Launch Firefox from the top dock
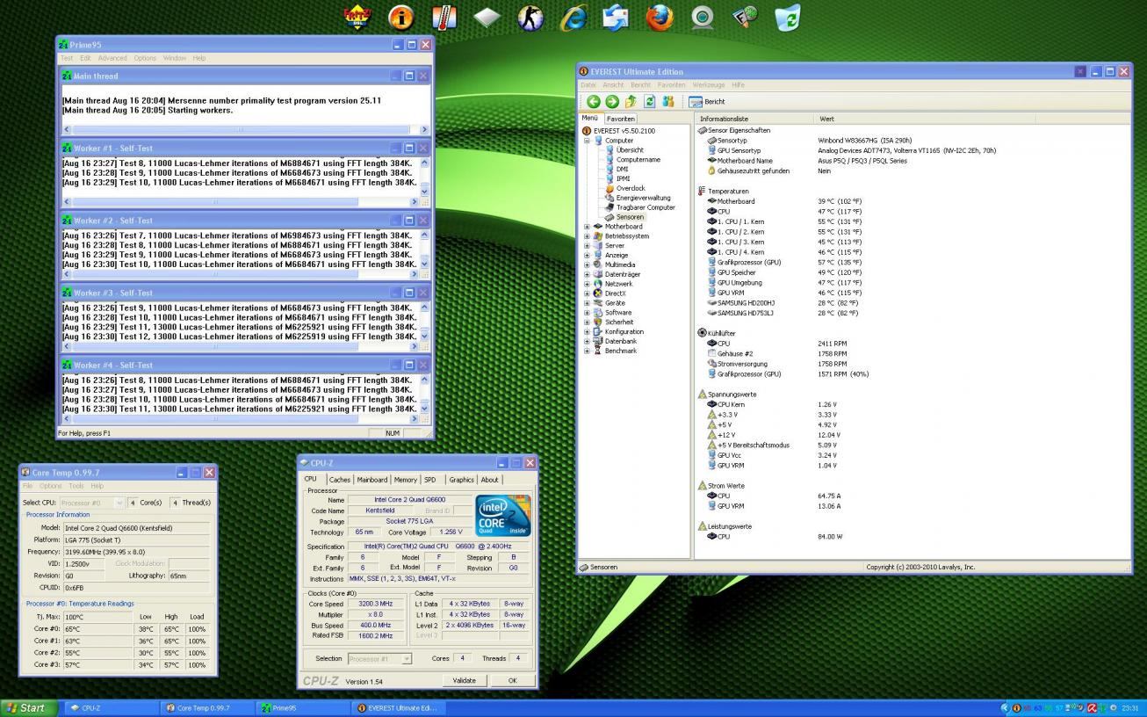This screenshot has width=1147, height=717. point(659,17)
